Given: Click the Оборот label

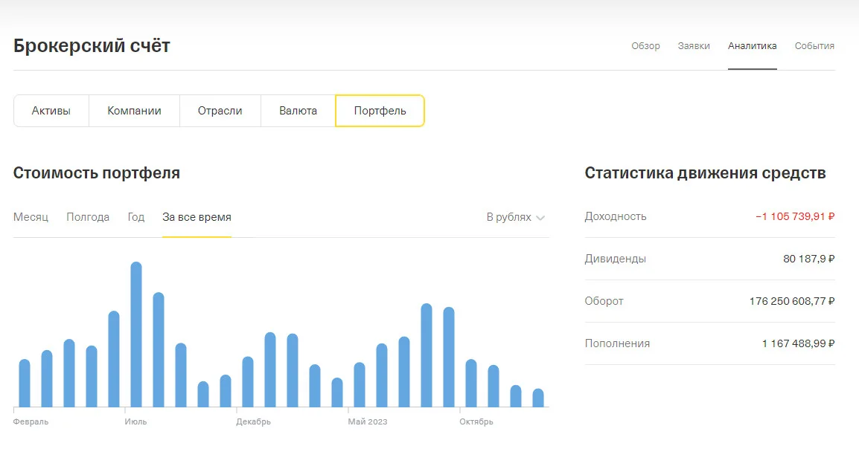Looking at the screenshot, I should pyautogui.click(x=604, y=301).
